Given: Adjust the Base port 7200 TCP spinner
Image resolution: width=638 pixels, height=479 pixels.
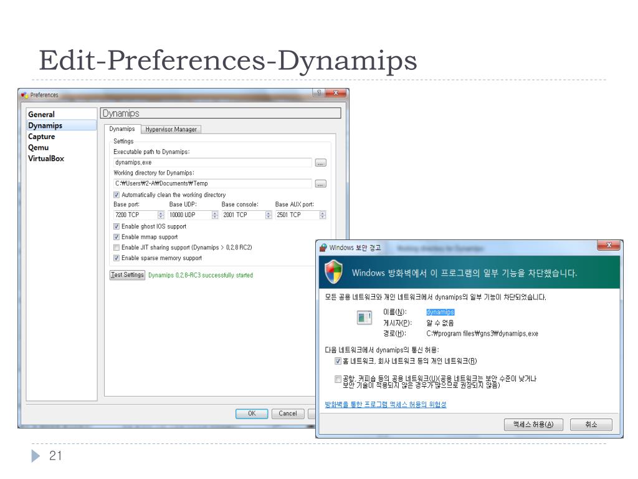Looking at the screenshot, I should click(161, 215).
